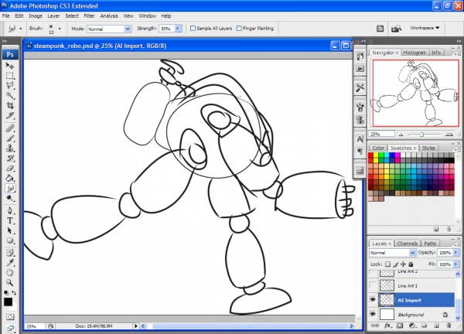
Task: Switch to the Styles tab
Action: tap(428, 148)
